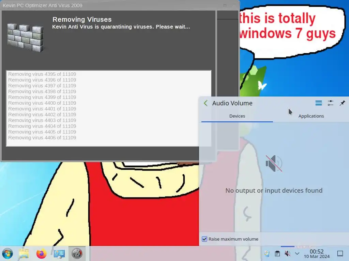
Task: Click 'Kevin Anti Virus is quarantining' message
Action: tap(121, 27)
